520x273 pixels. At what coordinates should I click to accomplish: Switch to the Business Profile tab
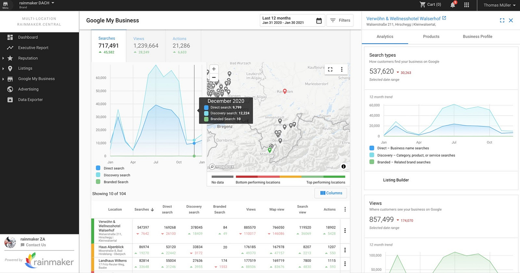(x=477, y=37)
